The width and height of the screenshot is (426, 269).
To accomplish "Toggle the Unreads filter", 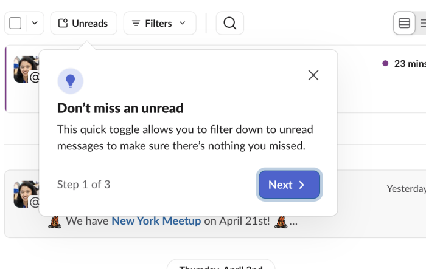I will coord(84,24).
